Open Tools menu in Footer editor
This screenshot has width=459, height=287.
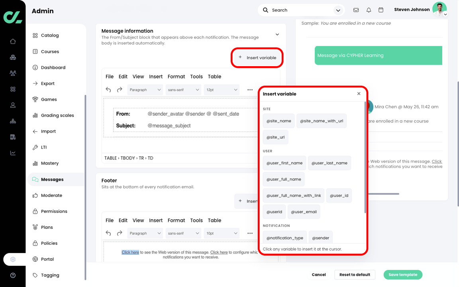[196, 220]
